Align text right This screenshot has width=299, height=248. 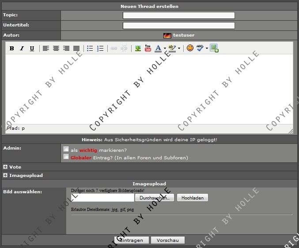coord(66,49)
